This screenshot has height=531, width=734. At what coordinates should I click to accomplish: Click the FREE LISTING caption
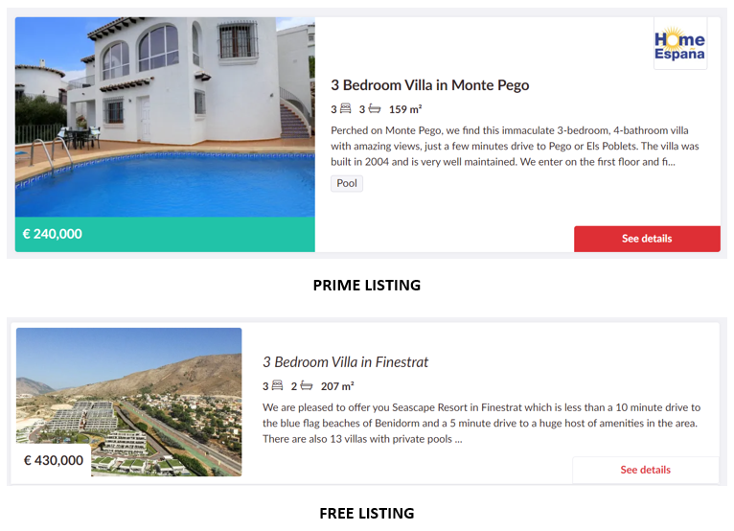point(367,514)
